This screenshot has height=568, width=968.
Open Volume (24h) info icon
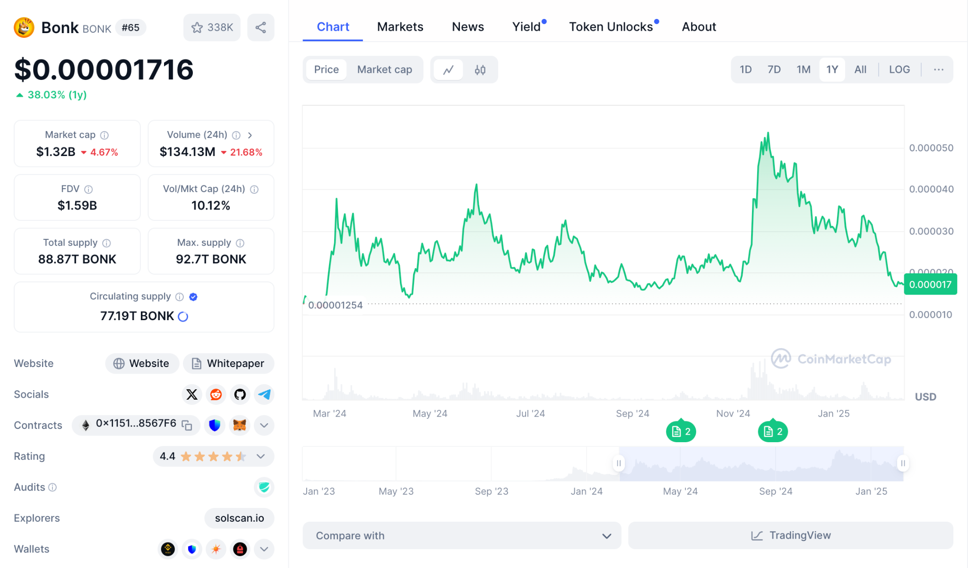pos(236,135)
